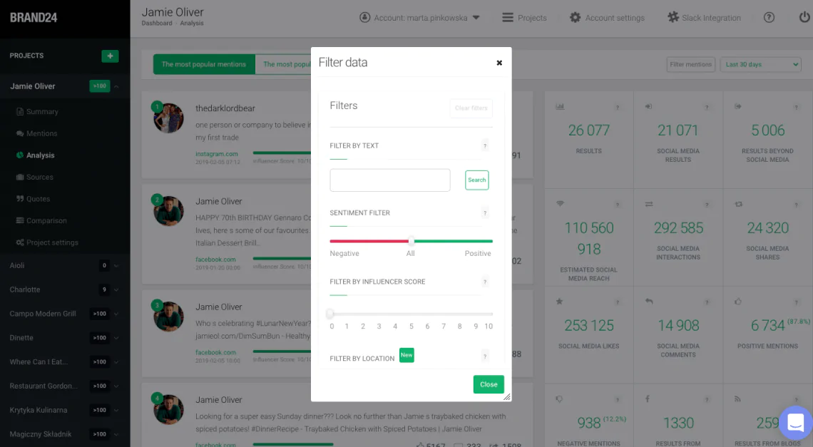Open the Dashboard breadcrumb link
Screen dimensions: 813x447
click(x=157, y=24)
